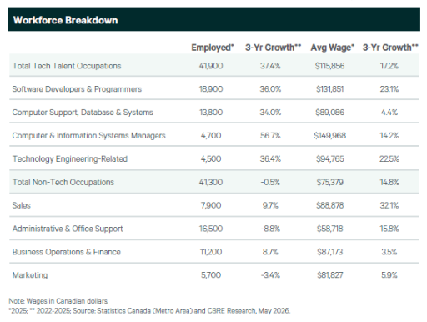Image resolution: width=427 pixels, height=322 pixels.
Task: Click Computer & Information Systems Managers label
Action: [x=89, y=135]
